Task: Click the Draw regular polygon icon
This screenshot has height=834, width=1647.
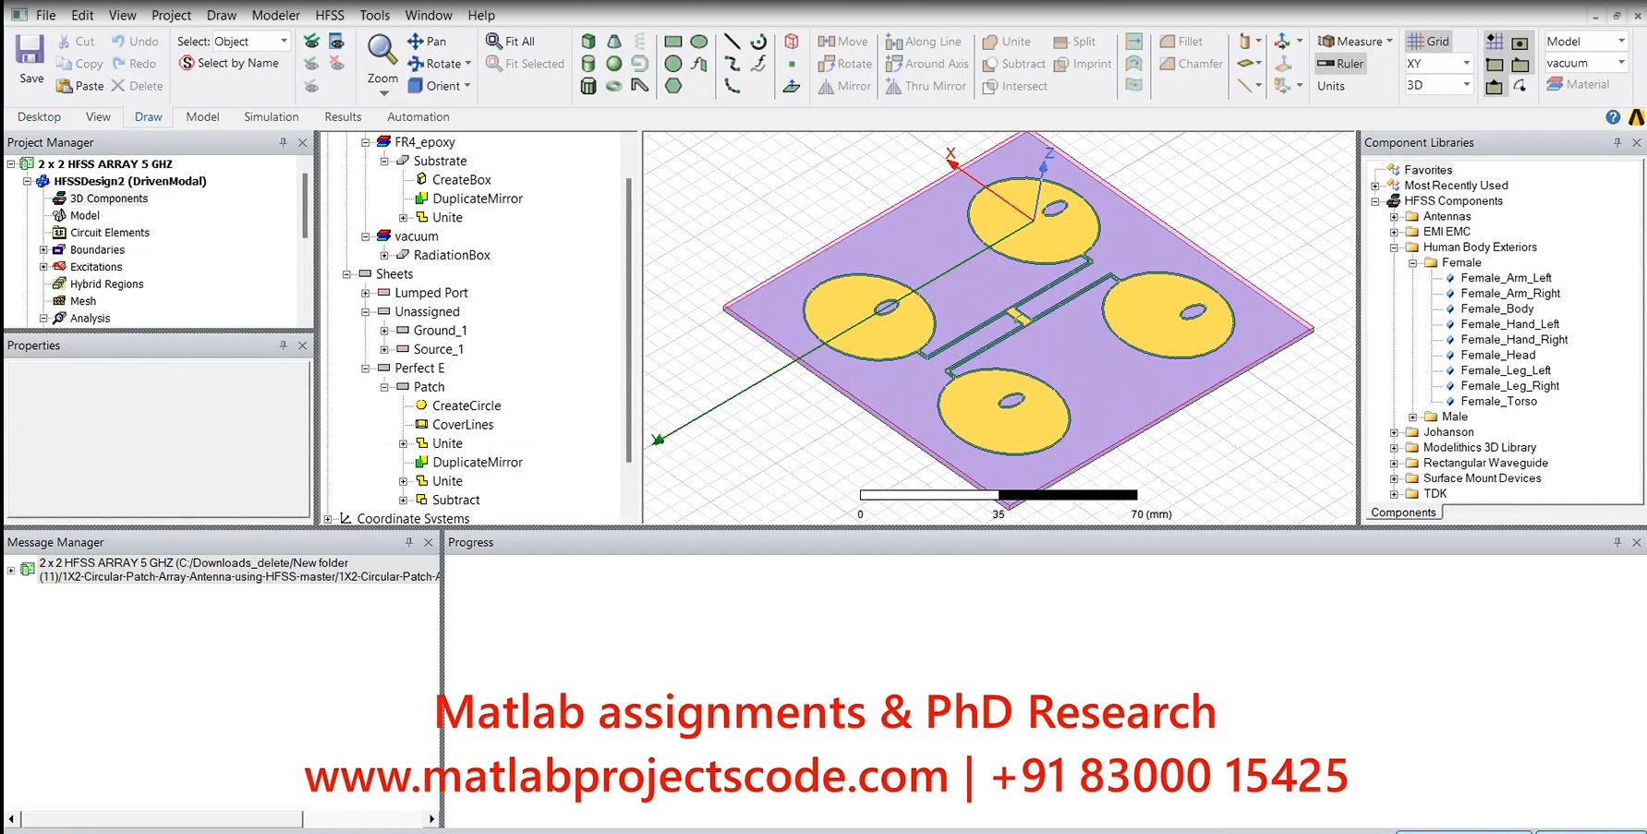Action: pos(673,86)
